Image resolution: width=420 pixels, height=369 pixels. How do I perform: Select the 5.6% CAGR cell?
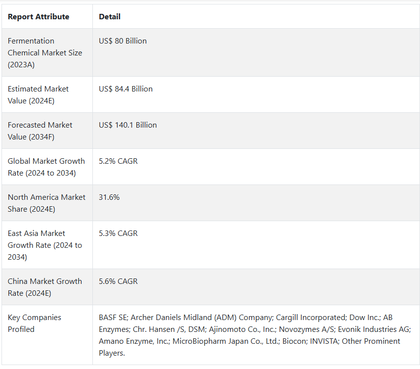coord(118,281)
